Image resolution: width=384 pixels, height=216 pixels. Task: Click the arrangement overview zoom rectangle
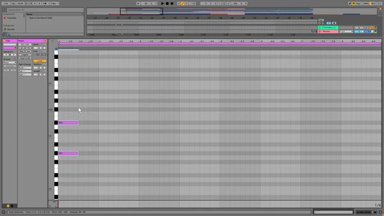(142, 11)
